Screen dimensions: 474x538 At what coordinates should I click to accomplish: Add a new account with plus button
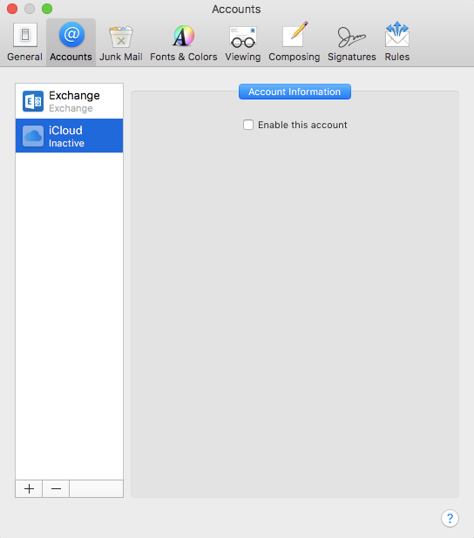coord(29,488)
